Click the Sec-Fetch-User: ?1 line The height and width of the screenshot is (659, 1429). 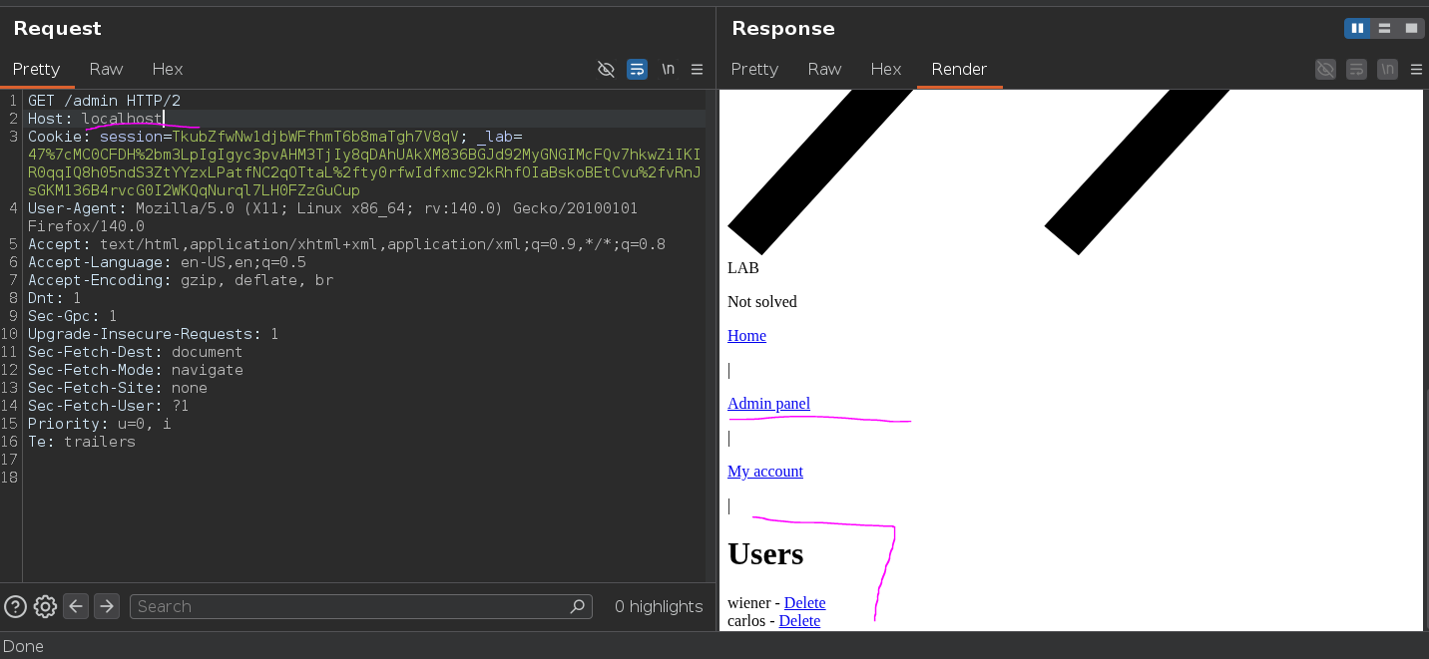click(x=108, y=406)
